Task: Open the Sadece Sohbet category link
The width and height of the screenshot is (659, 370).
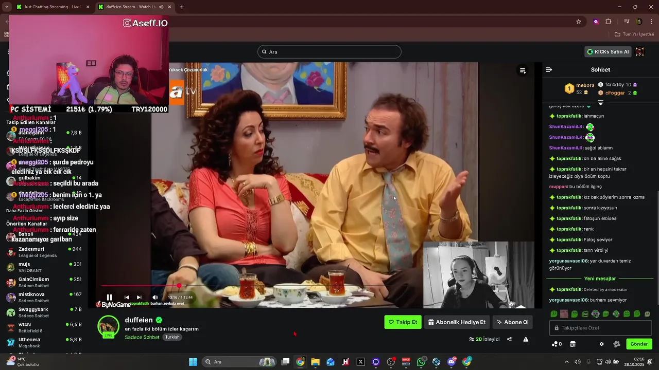Action: (x=142, y=337)
